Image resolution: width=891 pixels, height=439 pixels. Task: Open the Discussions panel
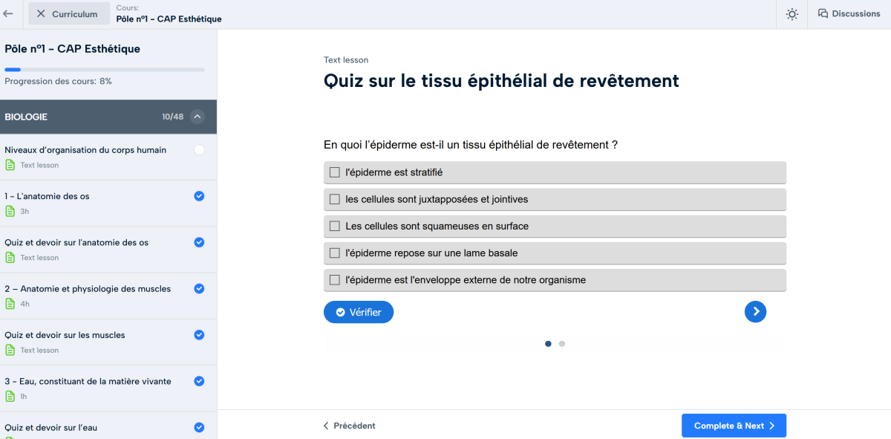pyautogui.click(x=849, y=14)
